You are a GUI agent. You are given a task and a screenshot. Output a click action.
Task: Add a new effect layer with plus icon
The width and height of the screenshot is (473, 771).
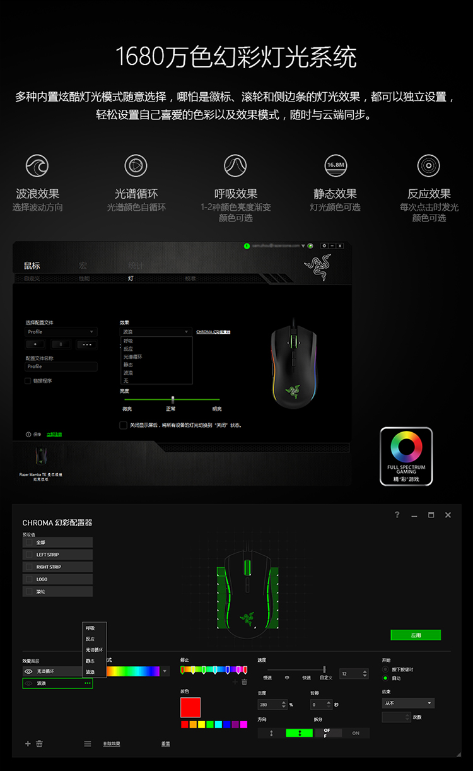[x=28, y=744]
